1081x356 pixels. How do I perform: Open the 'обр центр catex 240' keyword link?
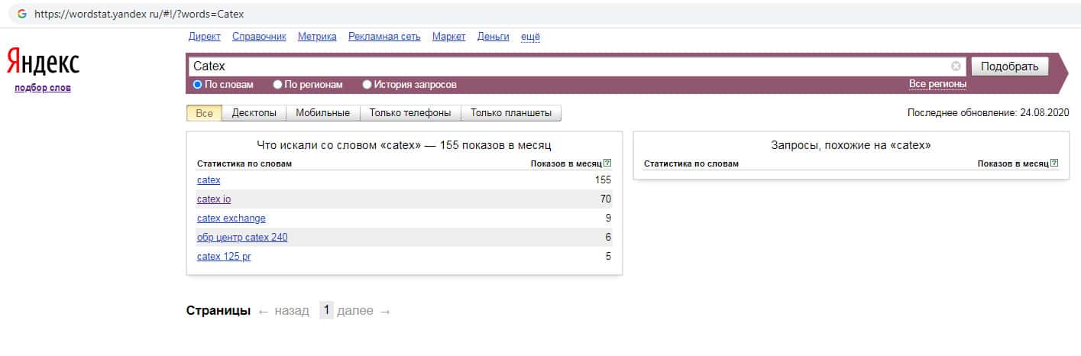[242, 238]
